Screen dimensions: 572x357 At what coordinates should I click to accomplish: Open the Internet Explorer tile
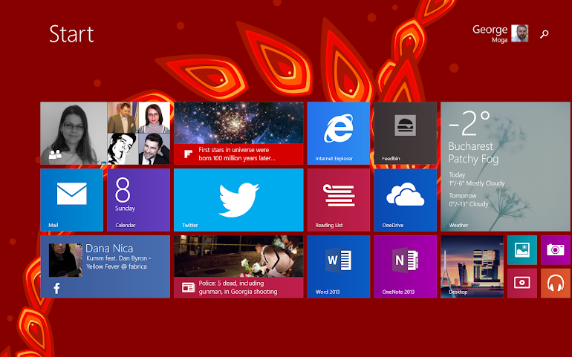(339, 133)
